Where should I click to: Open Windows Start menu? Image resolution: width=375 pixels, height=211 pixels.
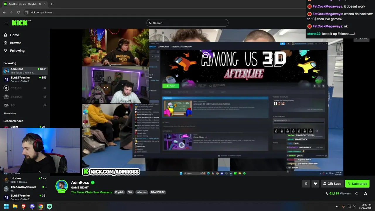point(6,206)
